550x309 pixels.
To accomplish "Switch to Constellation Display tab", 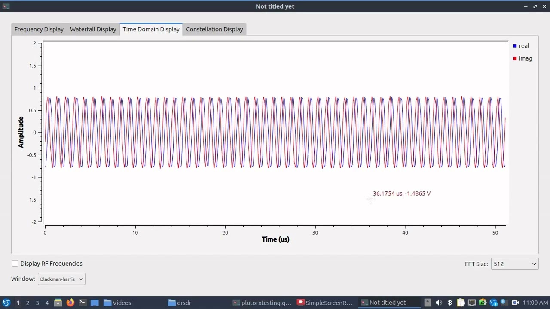I will 214,29.
